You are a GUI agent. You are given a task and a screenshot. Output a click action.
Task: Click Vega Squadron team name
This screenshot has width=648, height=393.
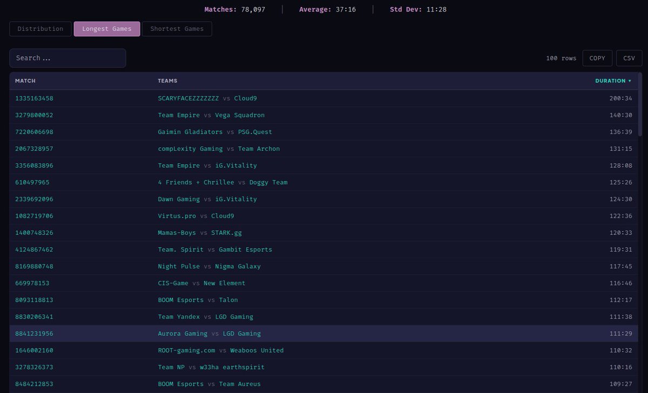[240, 115]
